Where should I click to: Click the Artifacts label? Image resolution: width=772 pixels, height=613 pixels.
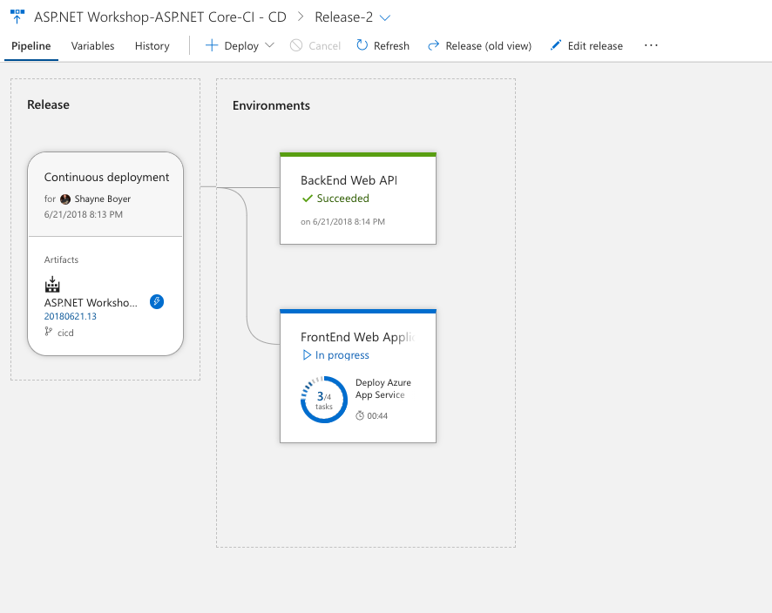pos(61,259)
